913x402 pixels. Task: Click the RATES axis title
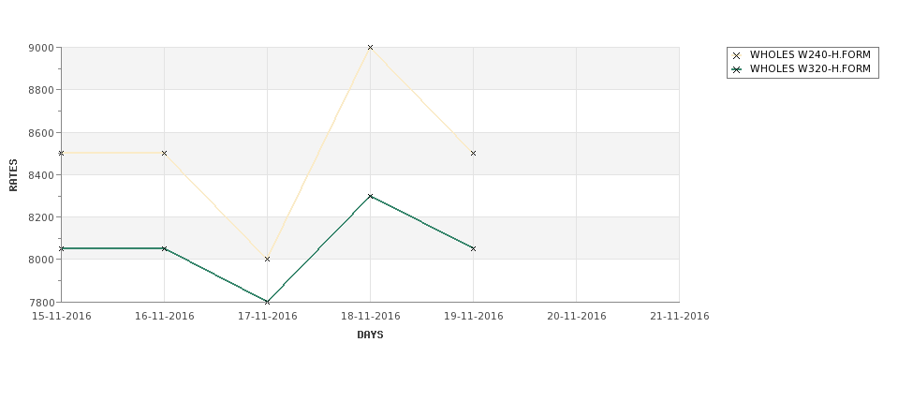tap(13, 175)
